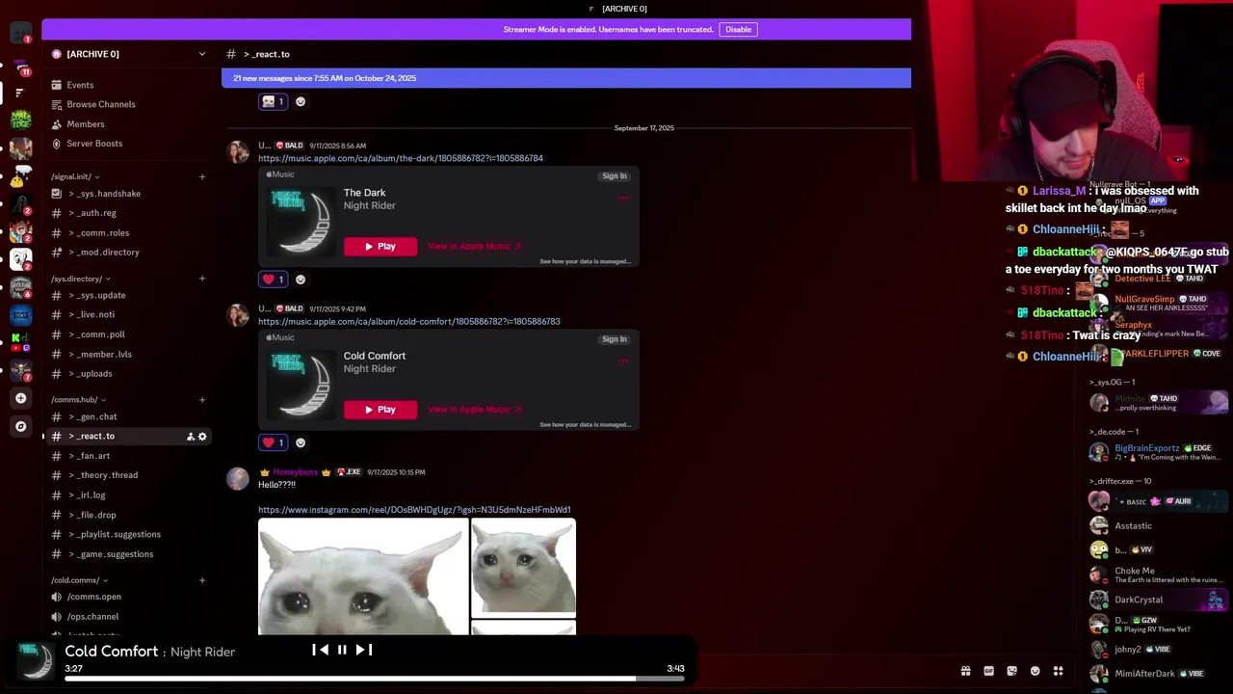
Task: Open Server Boosts
Action: (93, 144)
